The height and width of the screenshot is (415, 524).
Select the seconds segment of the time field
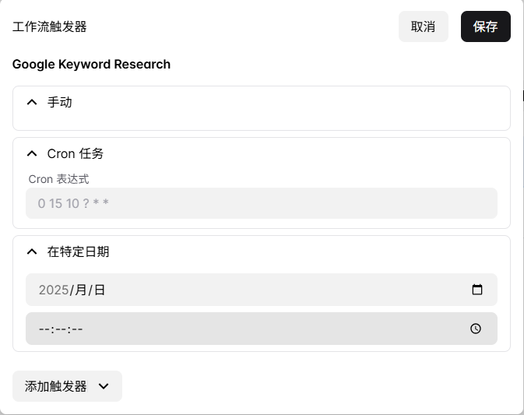click(x=76, y=329)
